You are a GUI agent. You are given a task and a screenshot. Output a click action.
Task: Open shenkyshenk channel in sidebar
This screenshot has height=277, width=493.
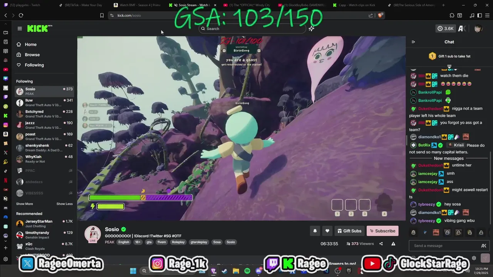[x=44, y=148]
